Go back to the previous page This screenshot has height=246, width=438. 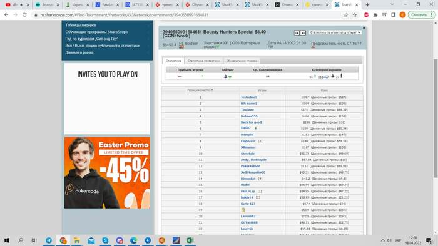[6, 15]
